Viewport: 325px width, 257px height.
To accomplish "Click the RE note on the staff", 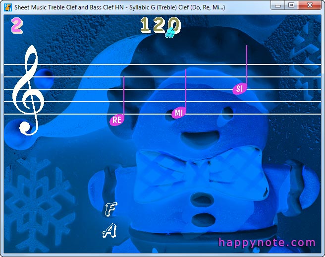I will [117, 120].
